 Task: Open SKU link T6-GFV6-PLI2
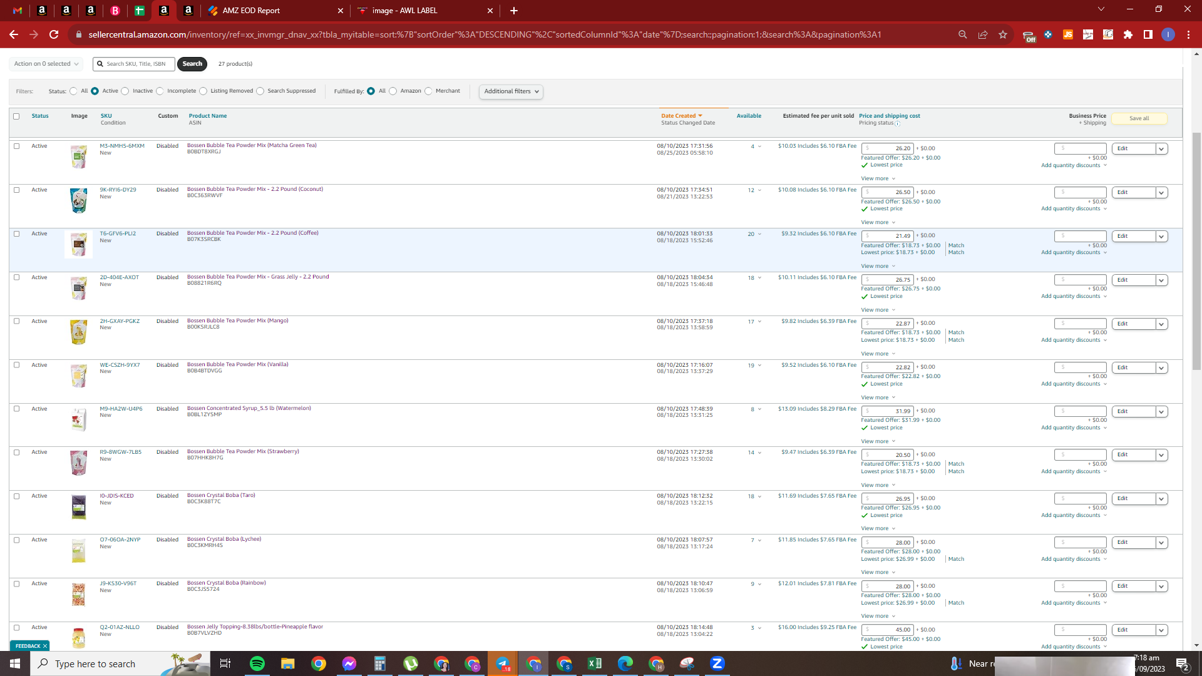(118, 233)
